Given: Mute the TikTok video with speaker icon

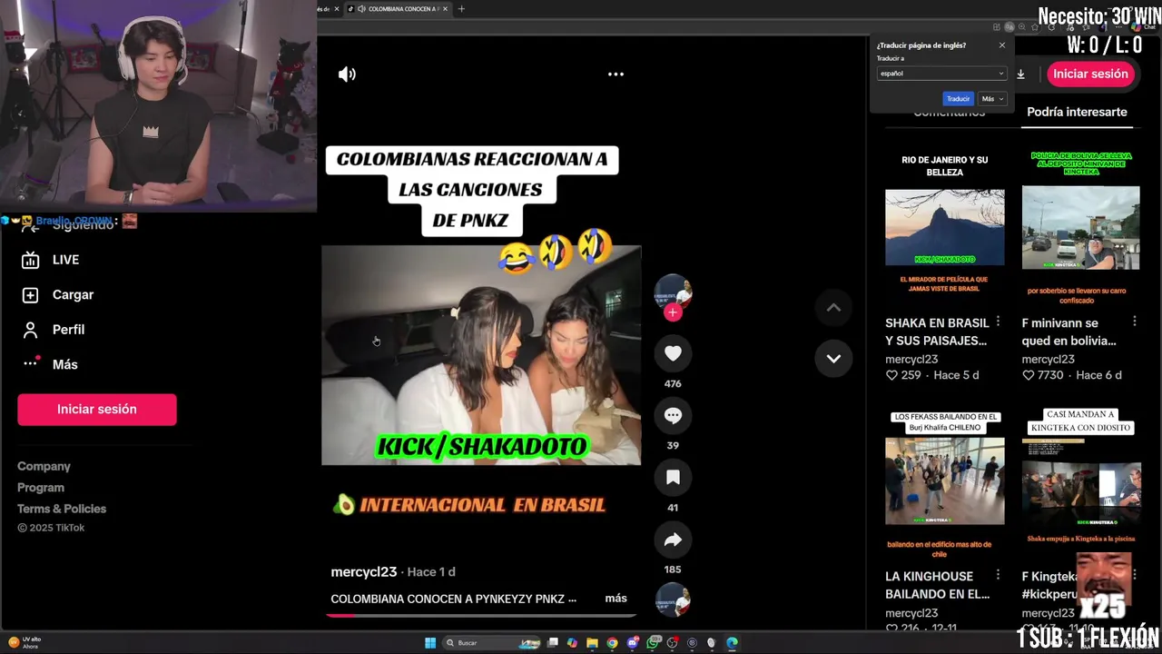Looking at the screenshot, I should (x=347, y=74).
